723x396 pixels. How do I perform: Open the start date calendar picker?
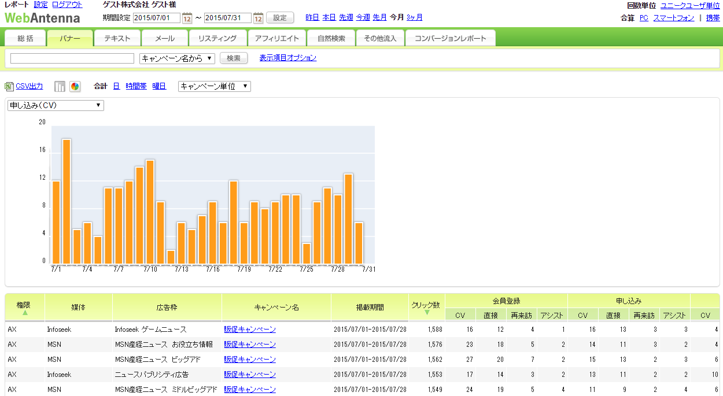coord(187,18)
